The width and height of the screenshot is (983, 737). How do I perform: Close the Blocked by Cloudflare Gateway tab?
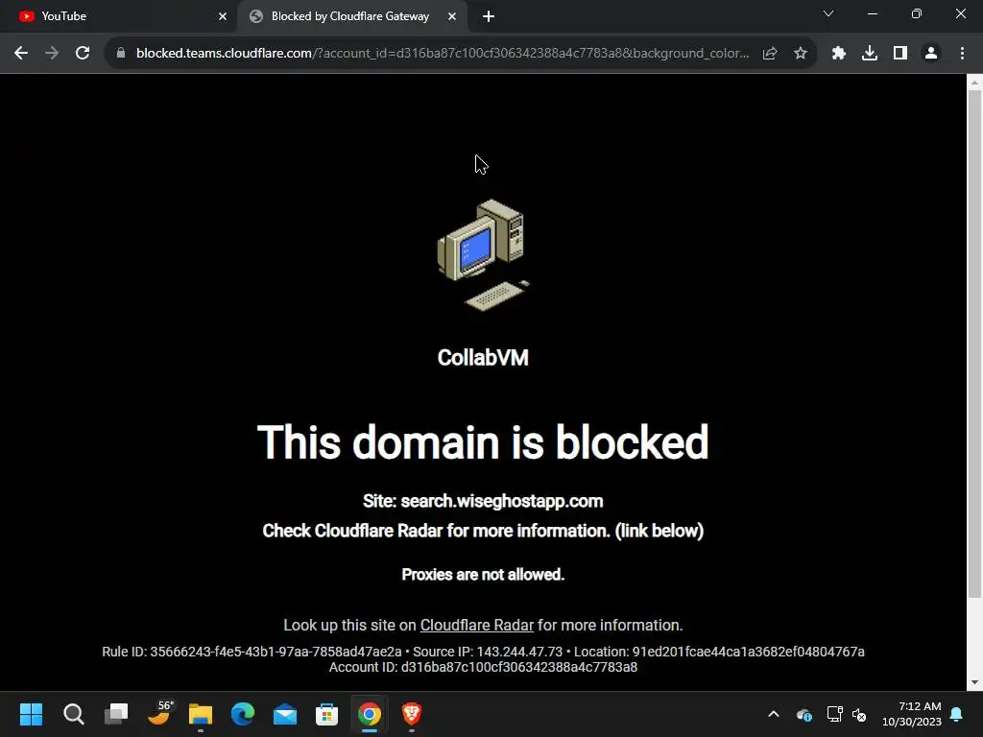pos(452,16)
